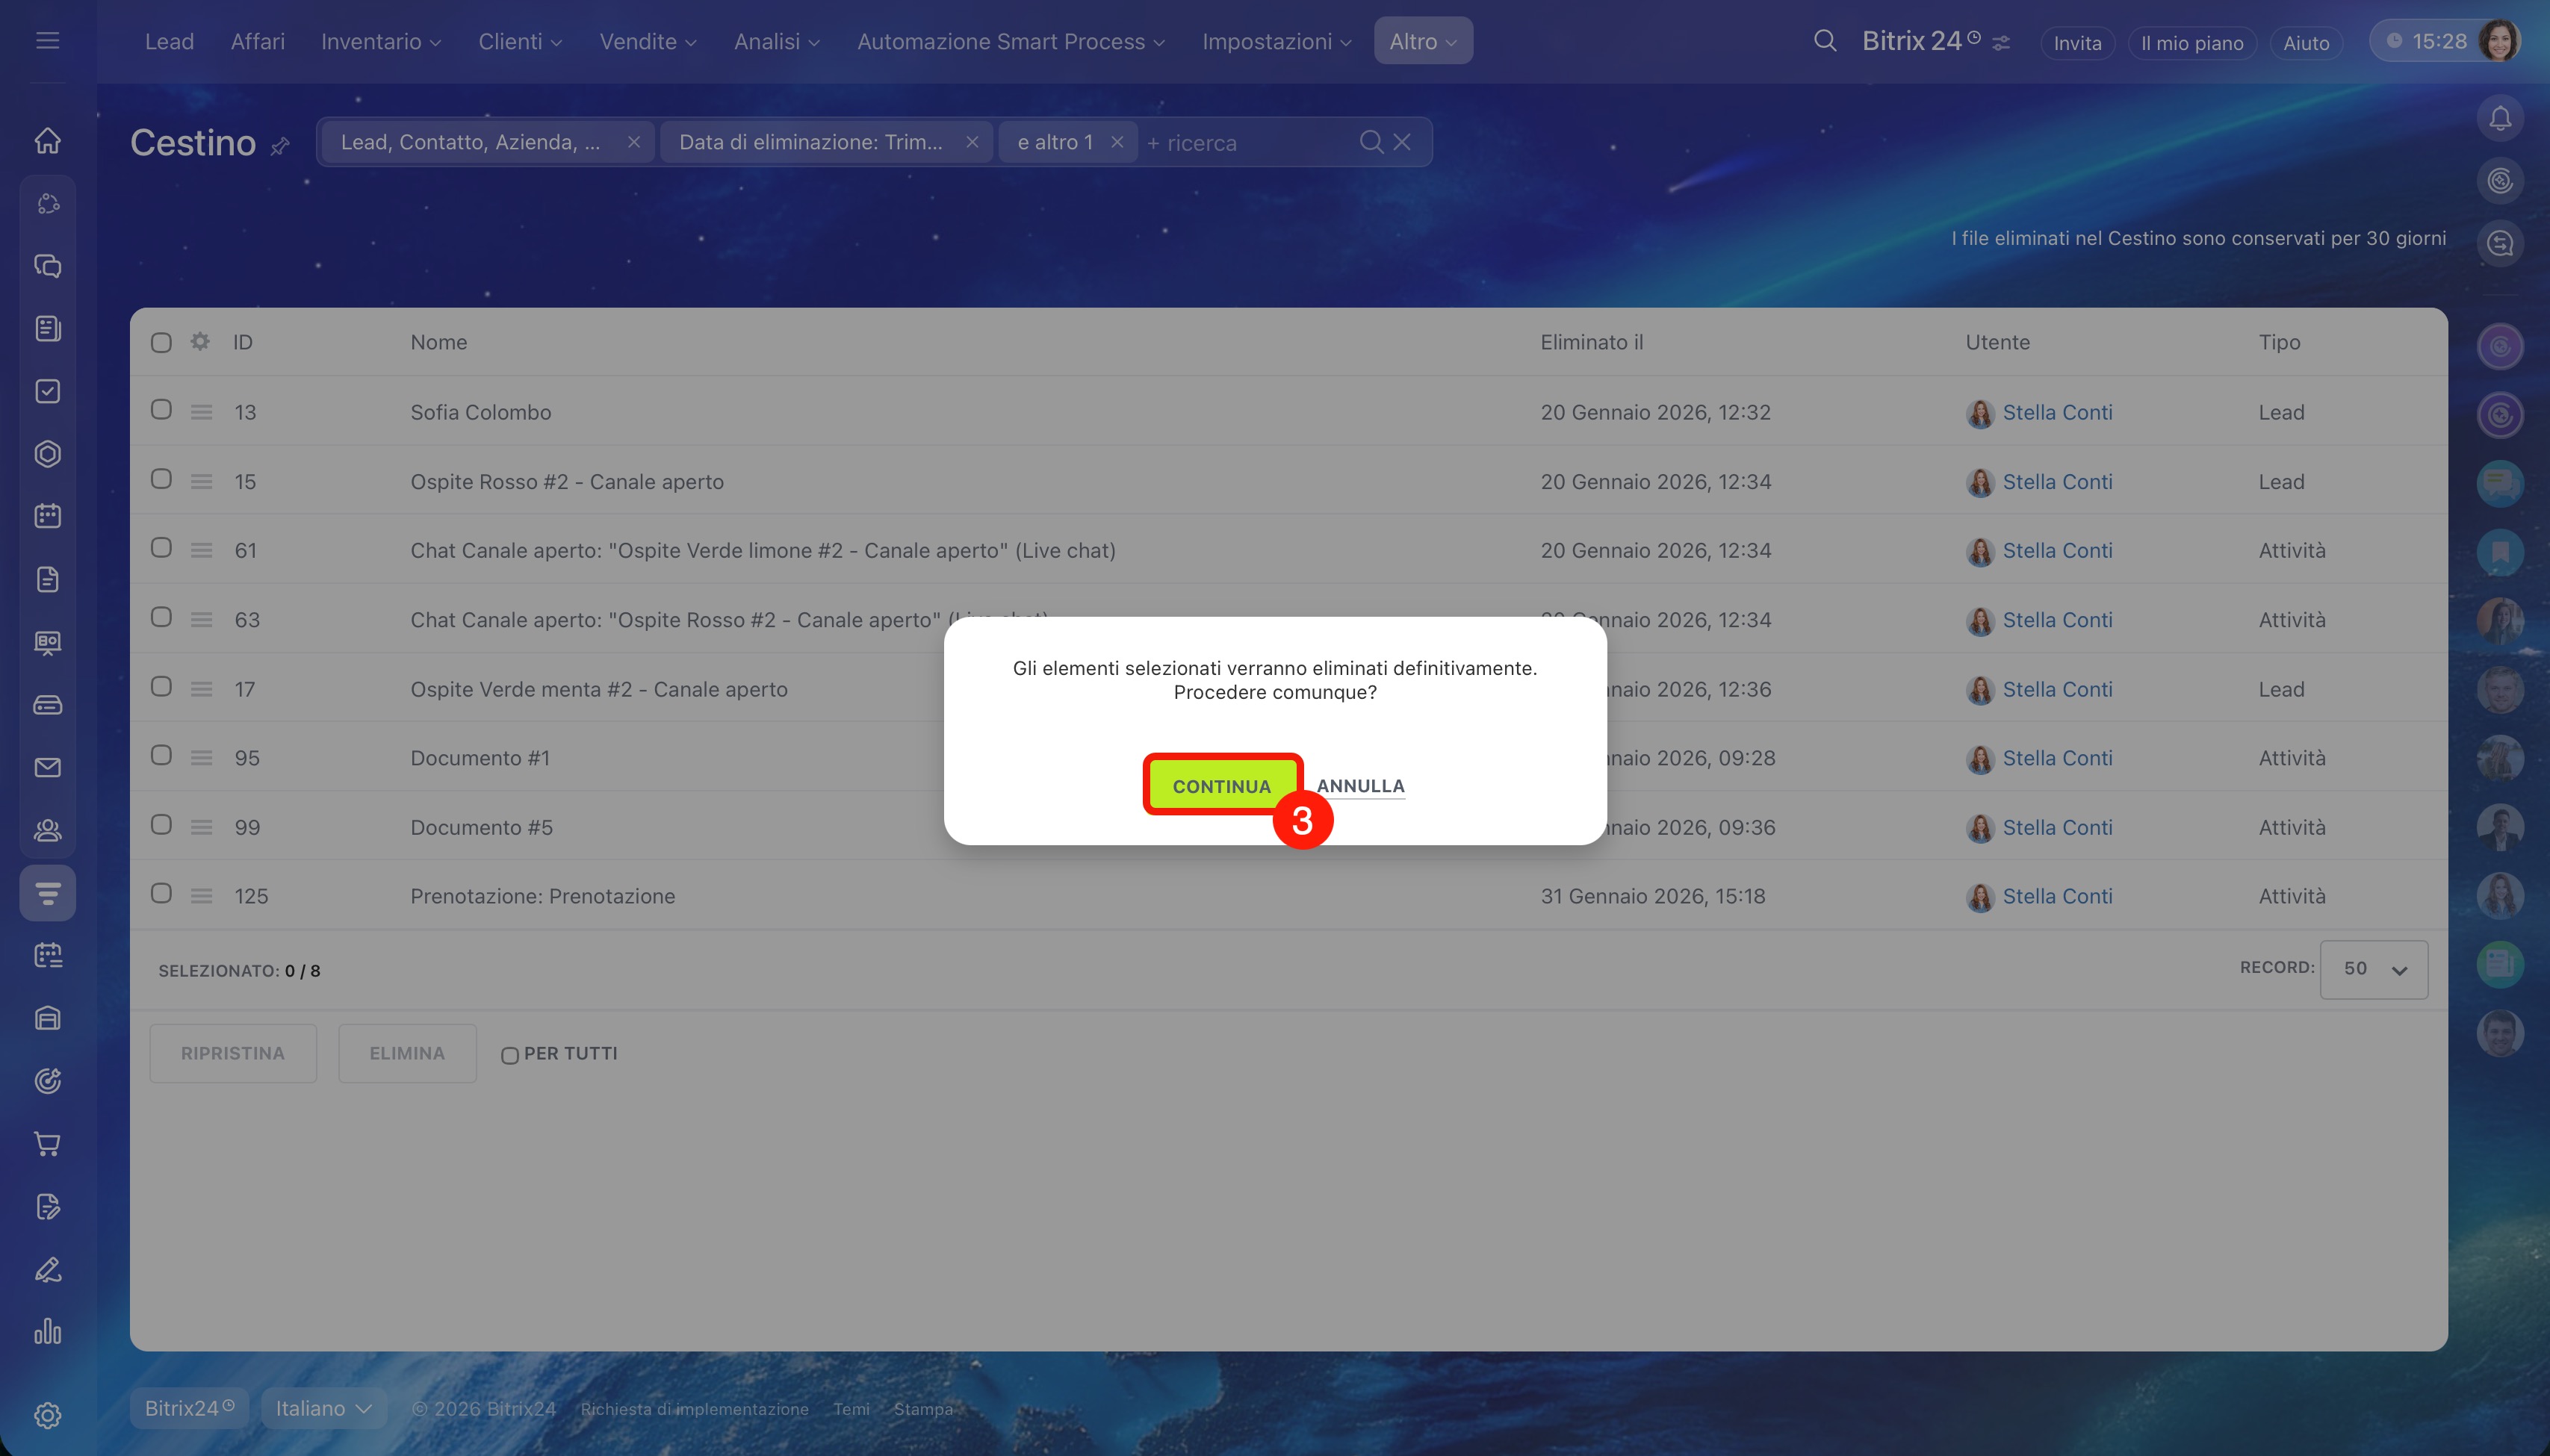Click the + ricerca search field
This screenshot has height=1456, width=2550.
[x=1241, y=143]
